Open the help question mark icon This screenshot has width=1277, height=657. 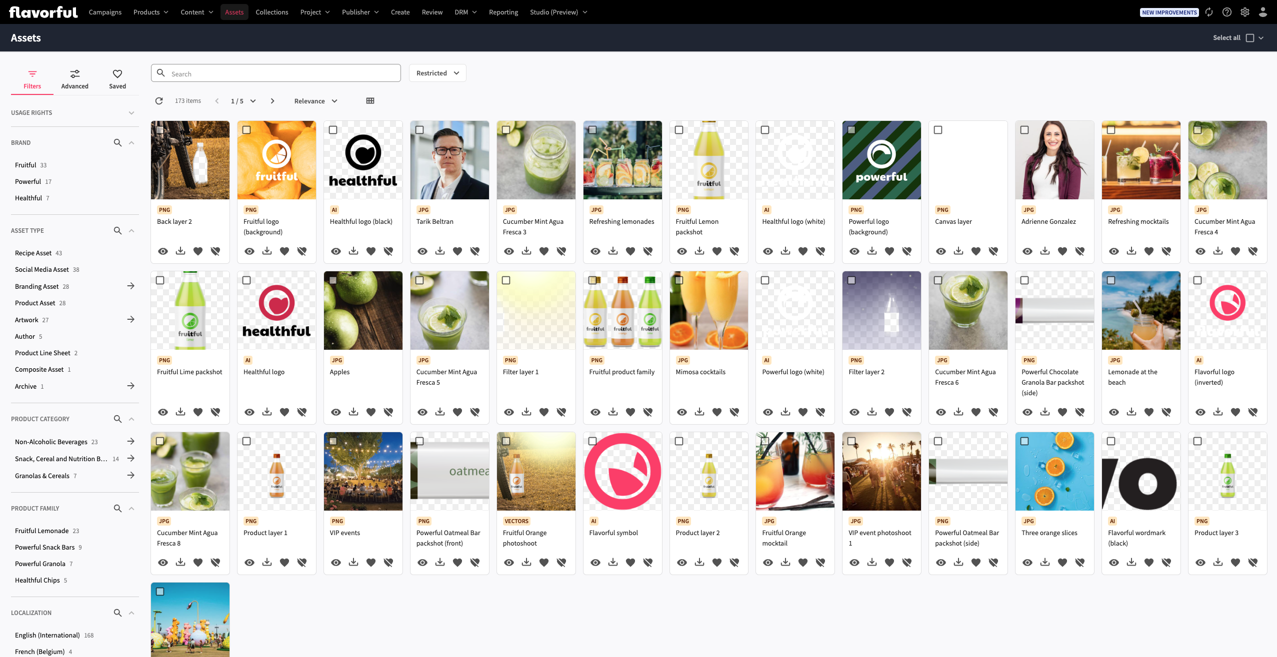pyautogui.click(x=1226, y=12)
